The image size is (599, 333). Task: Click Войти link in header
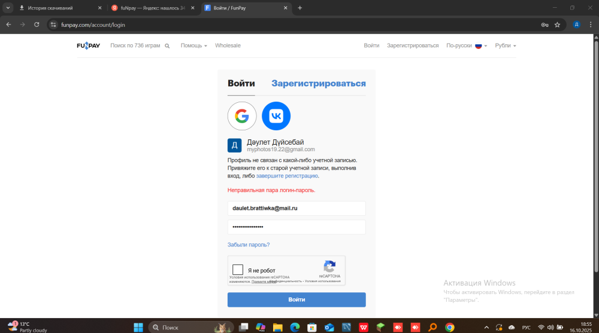tap(371, 46)
